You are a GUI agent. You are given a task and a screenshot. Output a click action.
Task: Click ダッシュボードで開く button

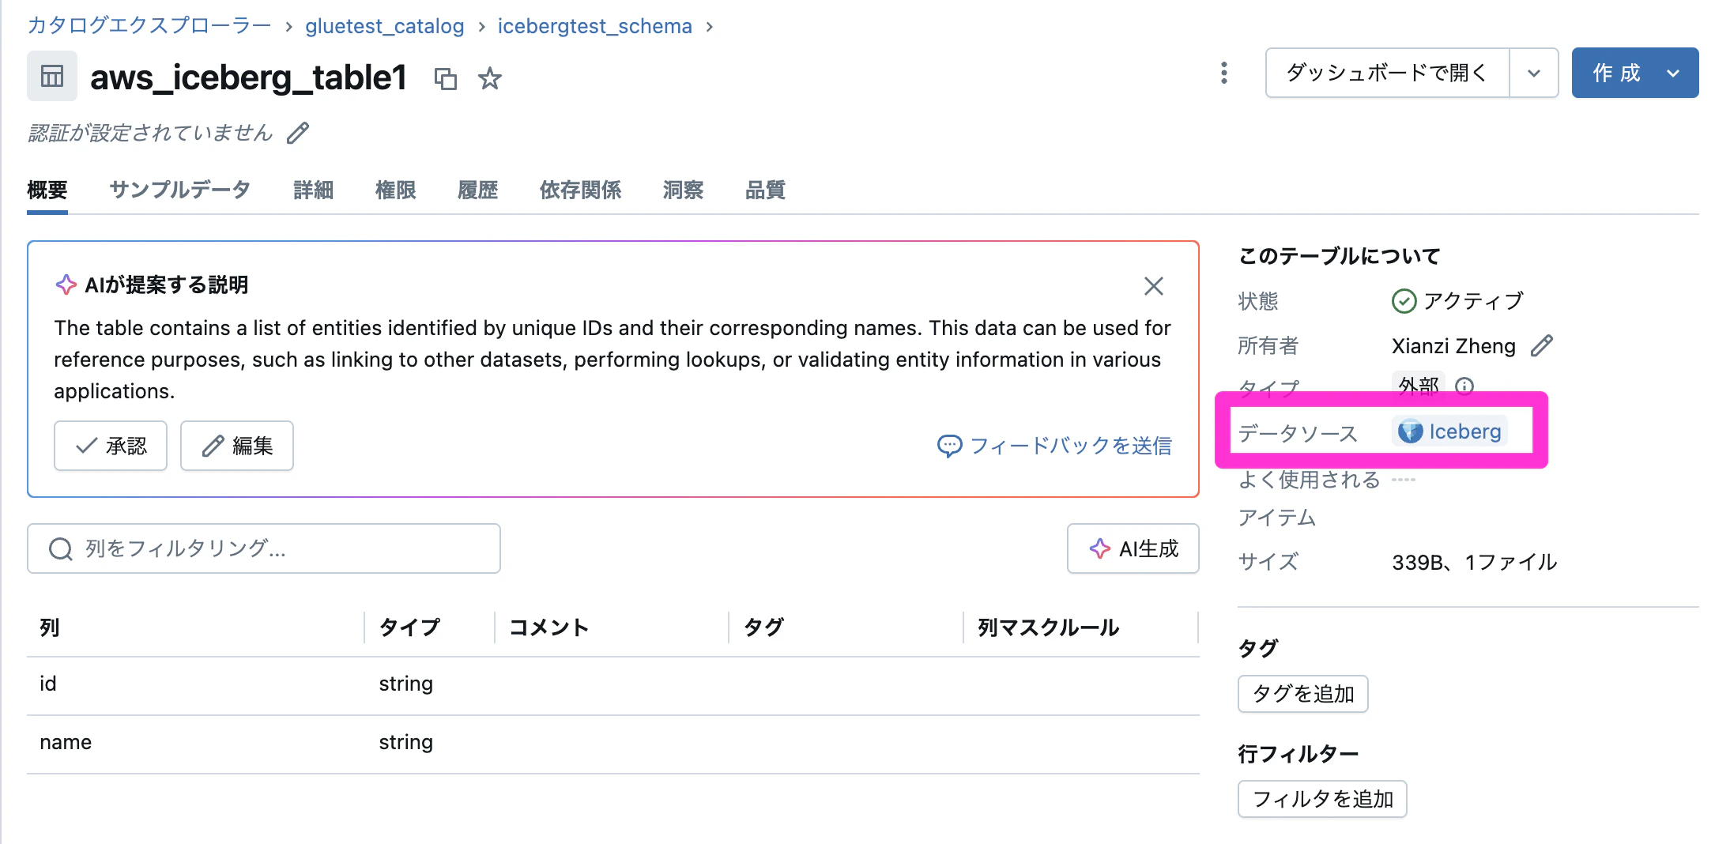[1387, 73]
